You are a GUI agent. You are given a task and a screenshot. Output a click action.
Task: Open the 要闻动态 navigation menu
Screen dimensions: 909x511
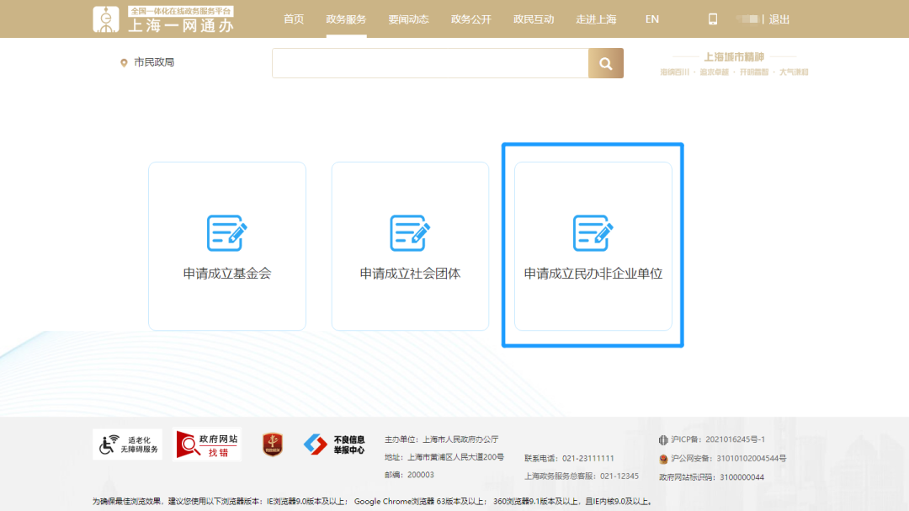click(408, 19)
